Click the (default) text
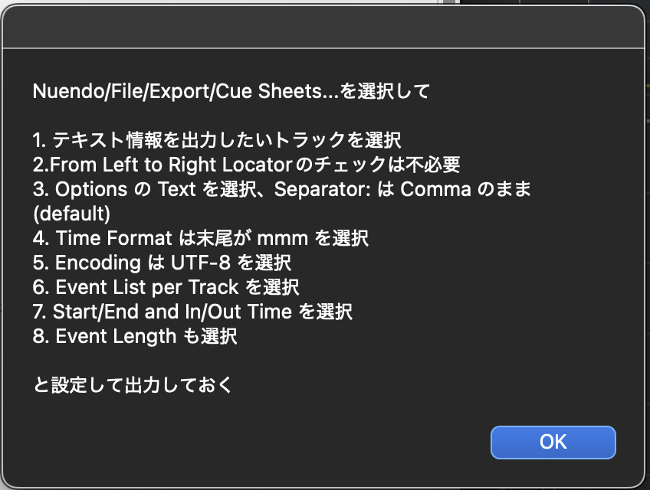This screenshot has height=490, width=650. coord(72,212)
